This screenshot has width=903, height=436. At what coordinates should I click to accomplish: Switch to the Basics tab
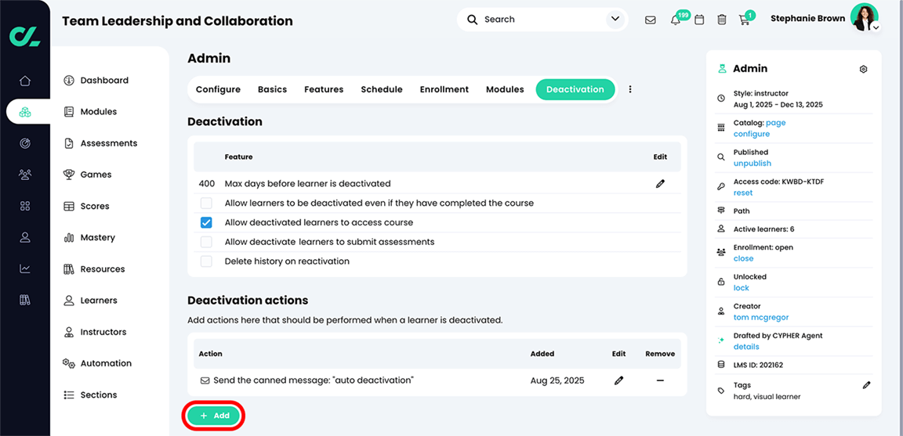coord(273,89)
